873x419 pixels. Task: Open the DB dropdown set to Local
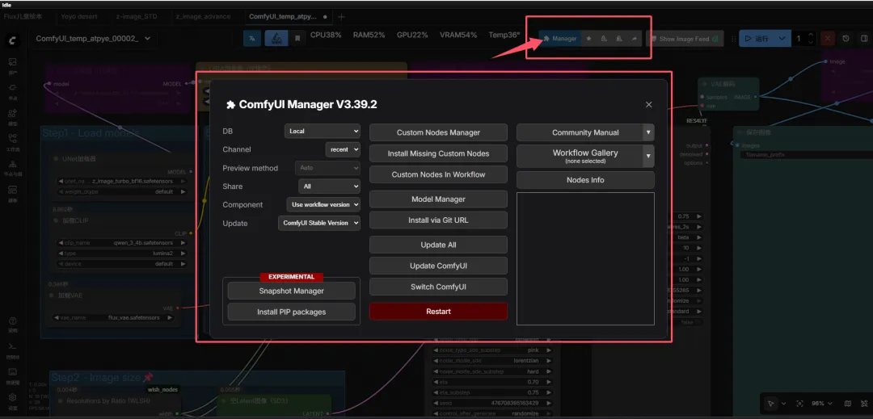pyautogui.click(x=323, y=132)
